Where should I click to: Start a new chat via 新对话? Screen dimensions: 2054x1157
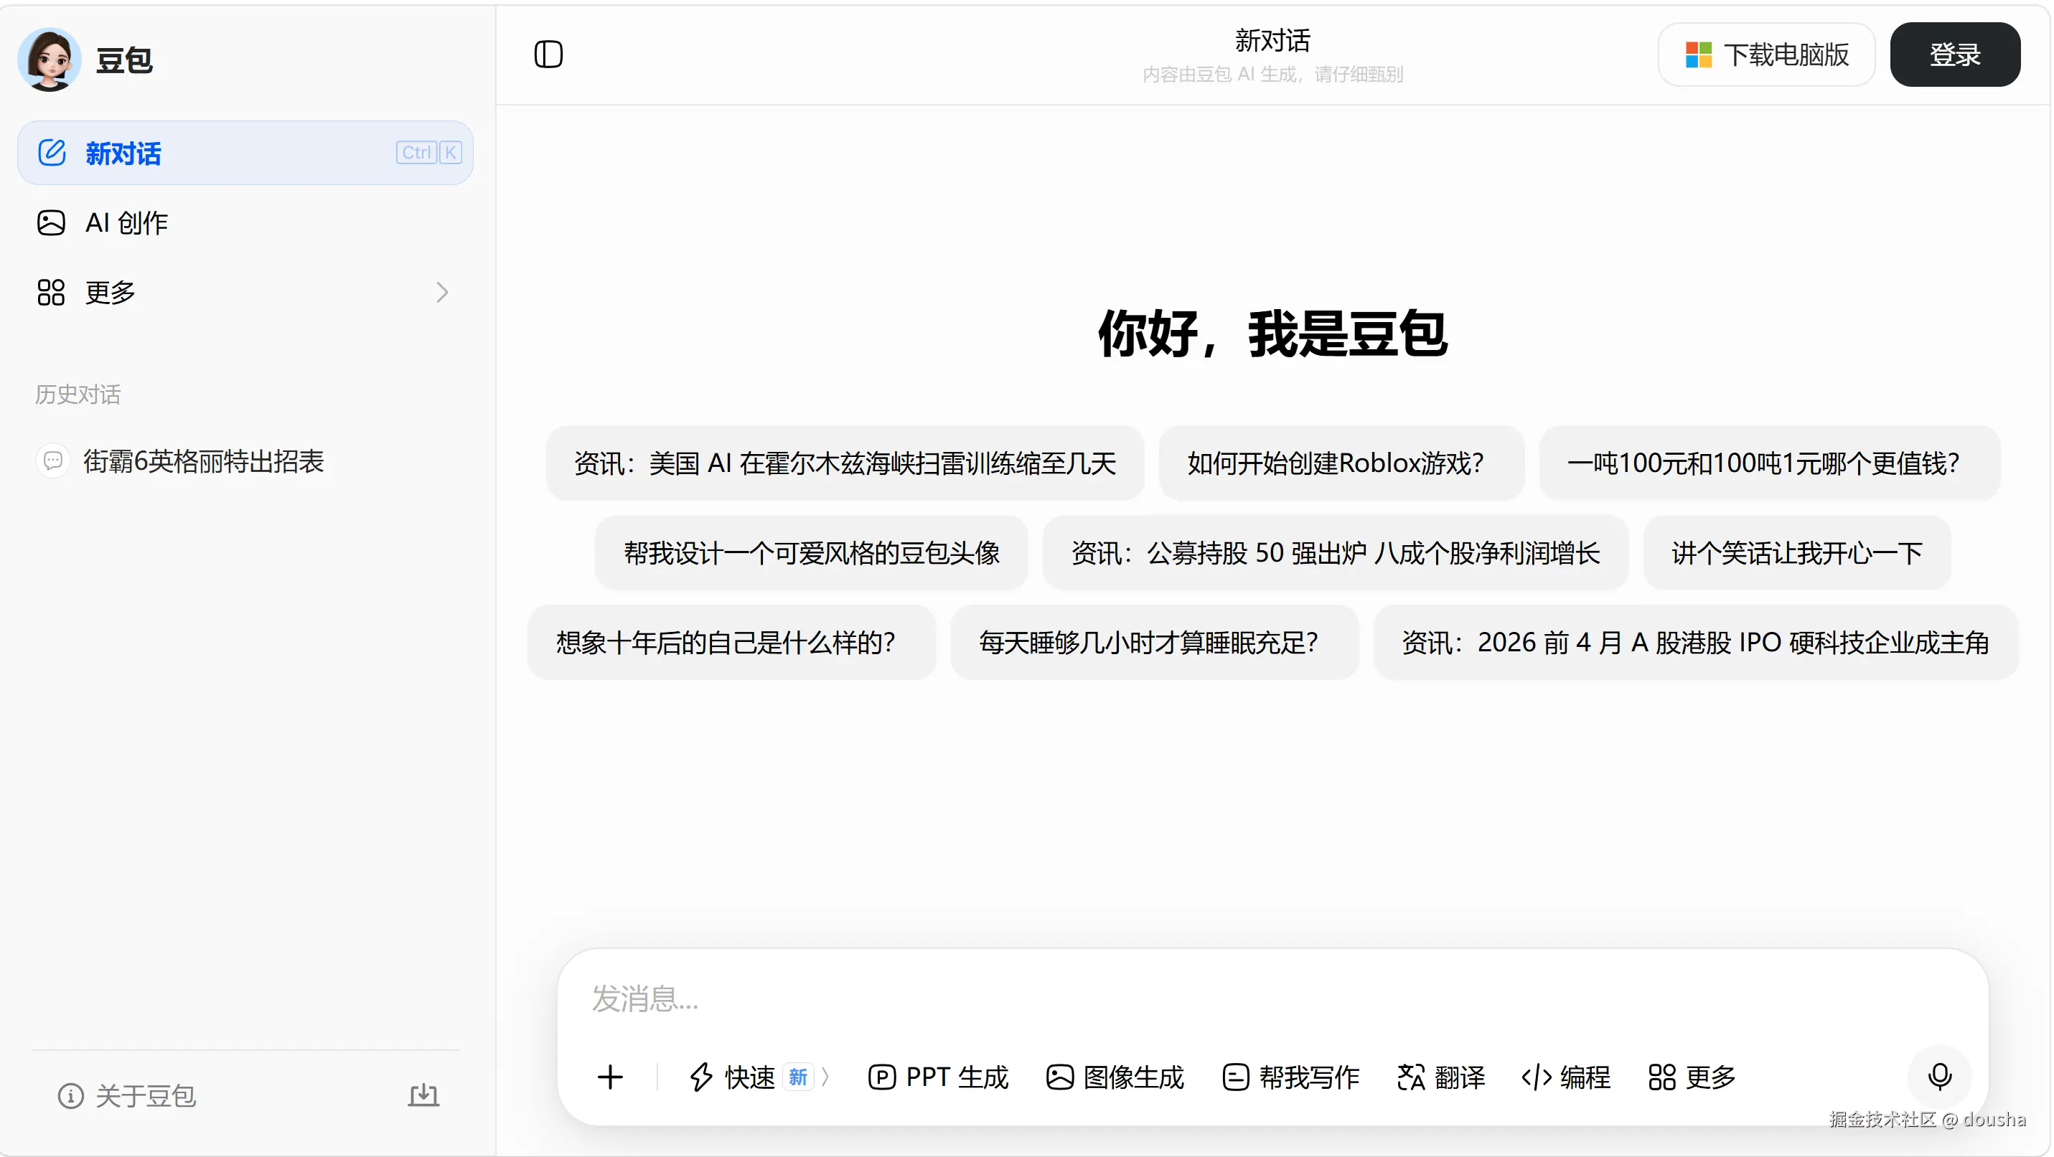[x=245, y=153]
